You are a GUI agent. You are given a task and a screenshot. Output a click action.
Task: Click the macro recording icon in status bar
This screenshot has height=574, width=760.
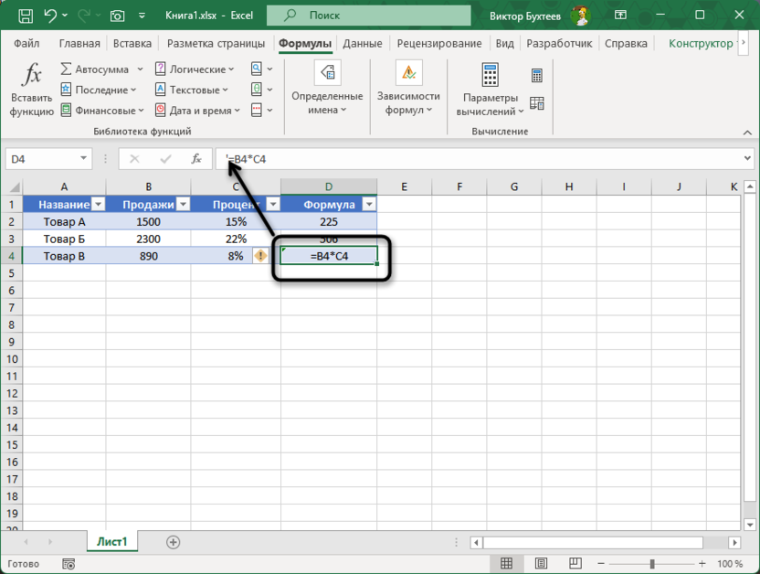(68, 564)
